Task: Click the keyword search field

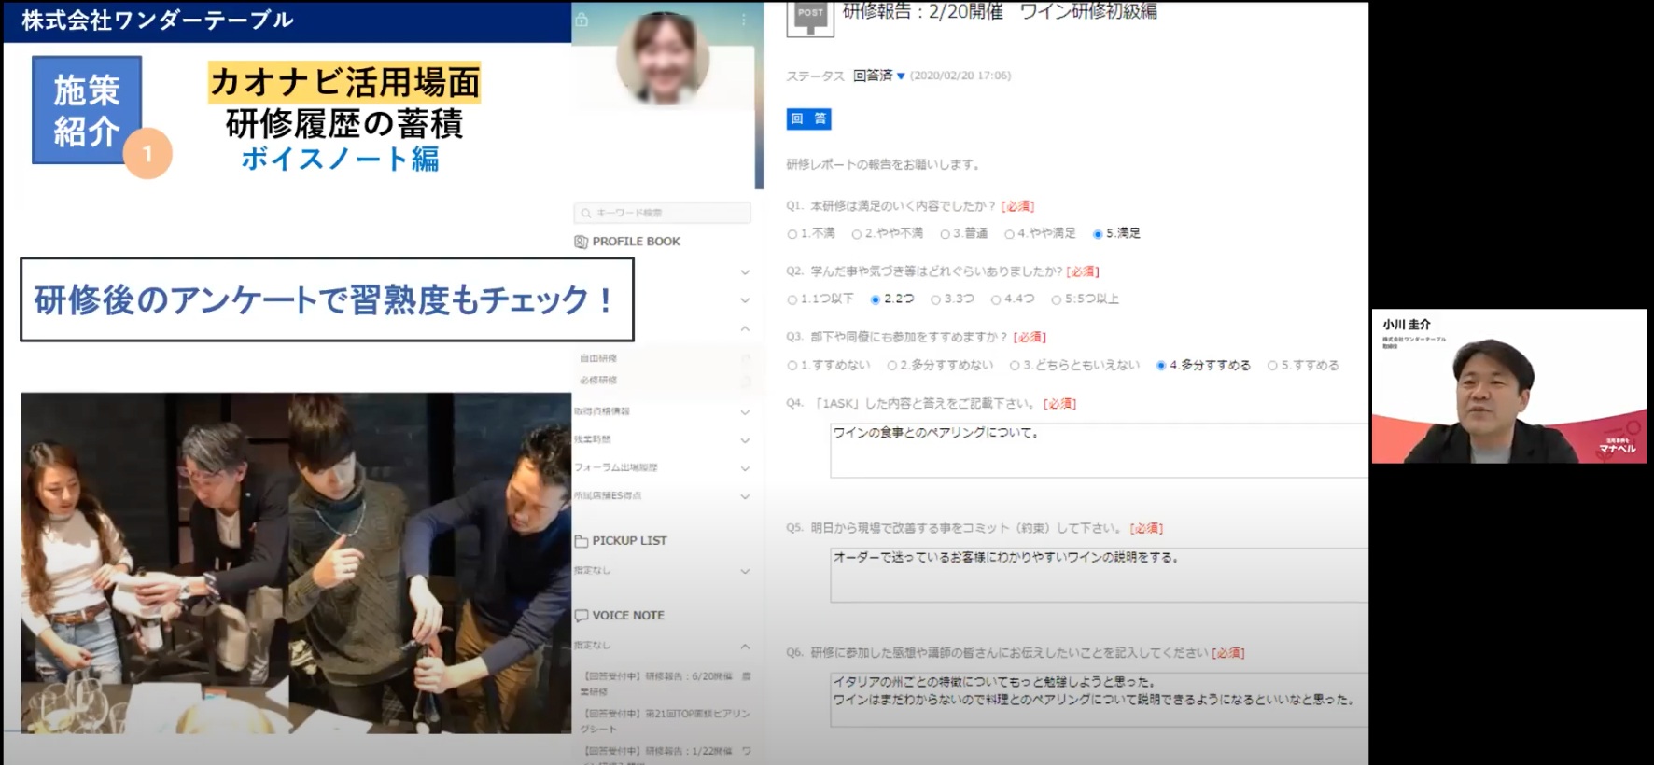Action: click(x=662, y=213)
